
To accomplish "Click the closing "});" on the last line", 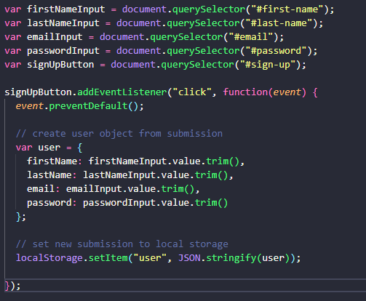I will (13, 286).
